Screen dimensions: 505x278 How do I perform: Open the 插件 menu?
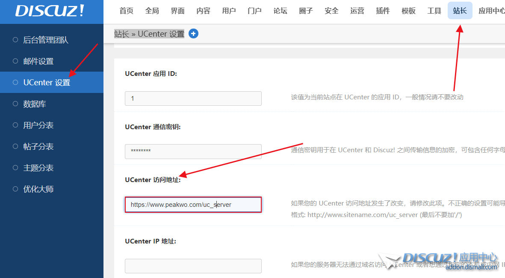[x=383, y=11]
